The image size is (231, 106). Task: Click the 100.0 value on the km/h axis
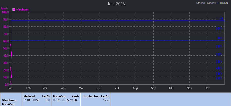click(5, 12)
